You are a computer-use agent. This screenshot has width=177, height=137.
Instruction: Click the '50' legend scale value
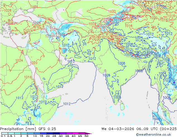pos(86,136)
